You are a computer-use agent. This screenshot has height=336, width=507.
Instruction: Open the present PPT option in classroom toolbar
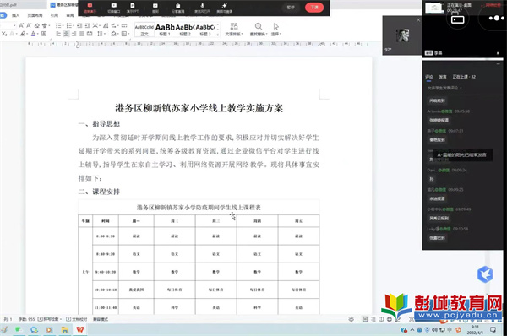point(133,8)
